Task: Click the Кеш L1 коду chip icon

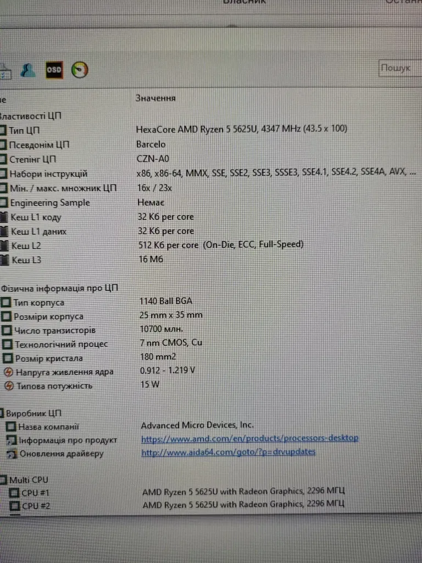Action: click(x=4, y=217)
